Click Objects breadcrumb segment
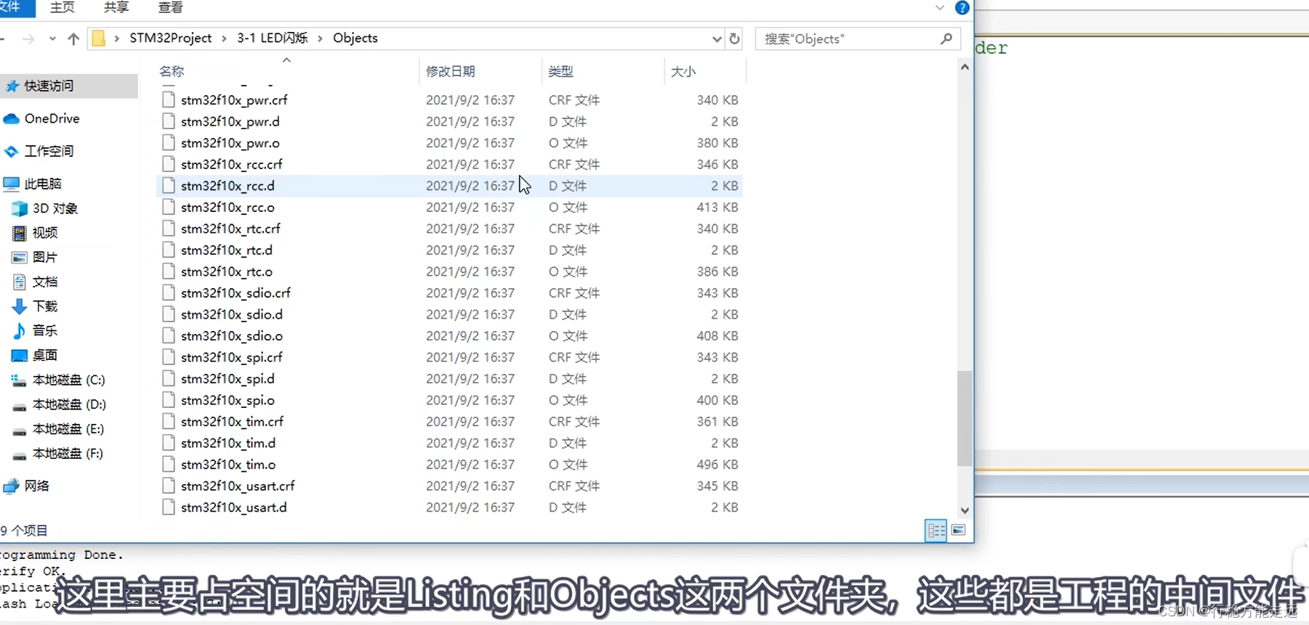Image resolution: width=1309 pixels, height=625 pixels. pyautogui.click(x=355, y=38)
